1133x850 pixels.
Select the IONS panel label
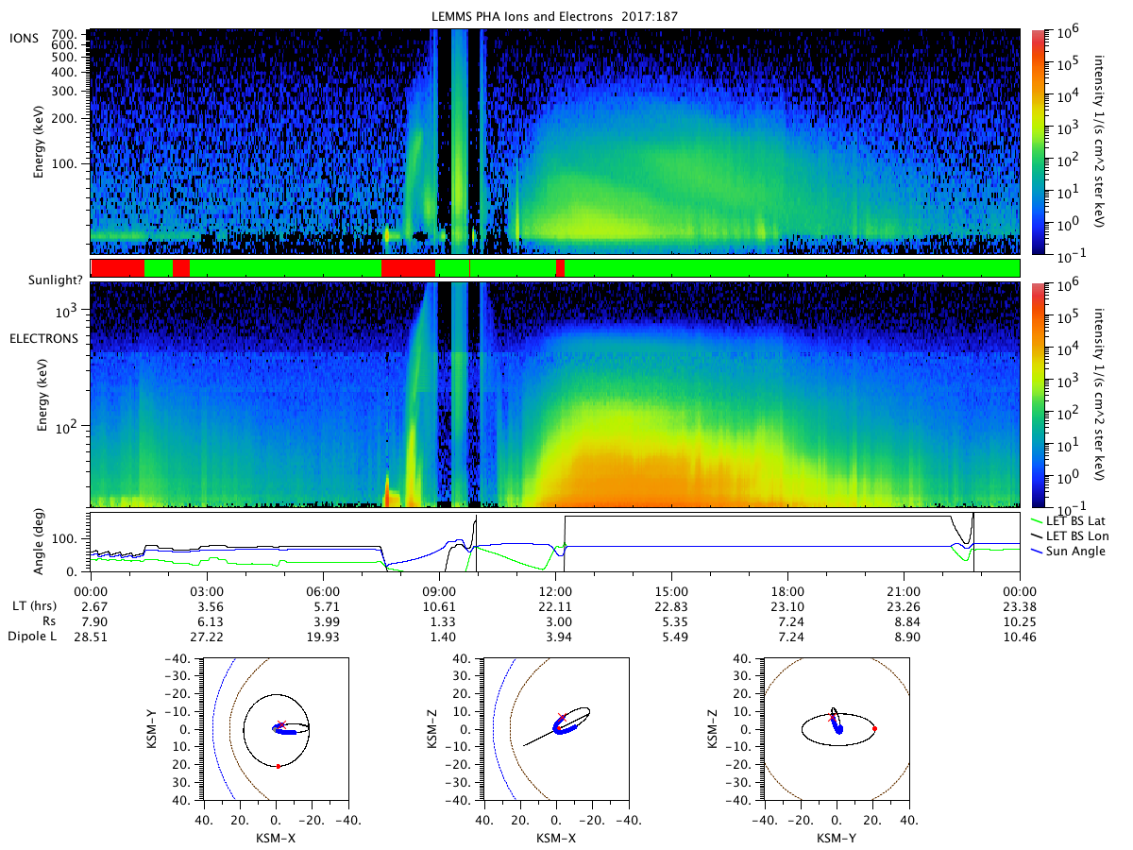coord(25,37)
